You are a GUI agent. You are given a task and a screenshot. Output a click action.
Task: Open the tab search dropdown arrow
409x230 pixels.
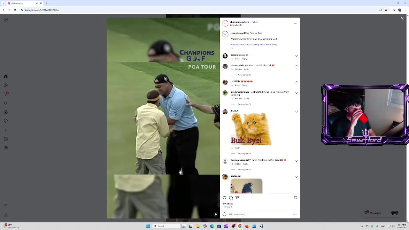click(x=3, y=3)
